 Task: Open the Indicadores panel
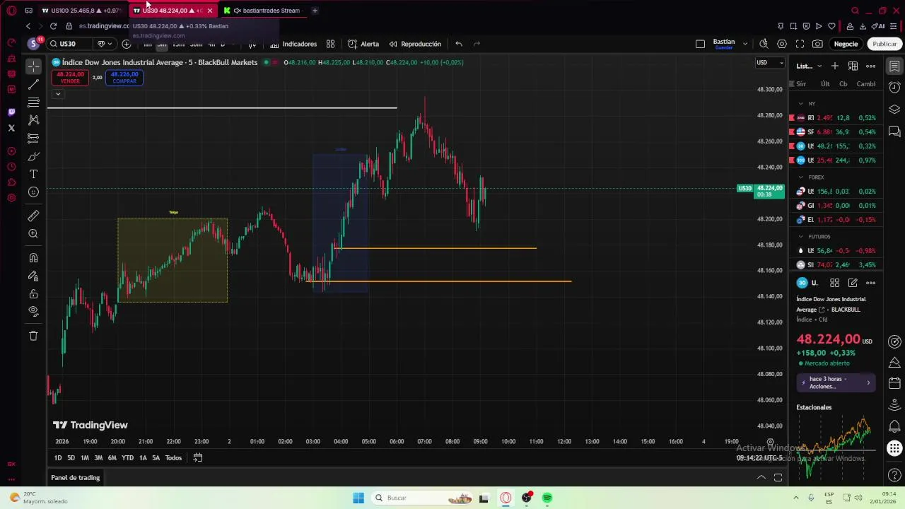pyautogui.click(x=293, y=44)
